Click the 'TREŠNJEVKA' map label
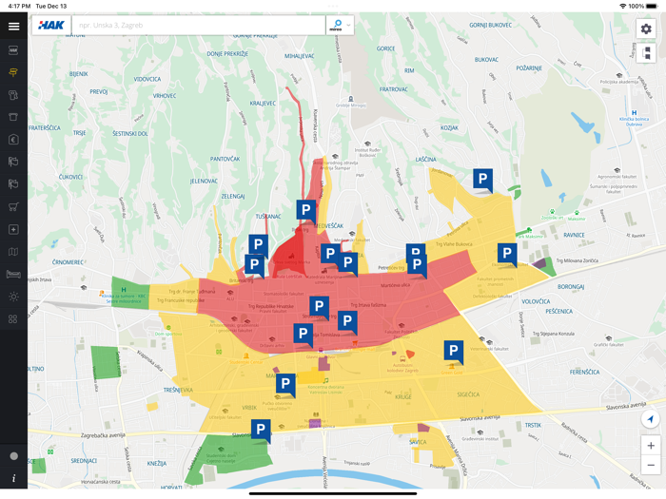The image size is (666, 499). tap(179, 390)
